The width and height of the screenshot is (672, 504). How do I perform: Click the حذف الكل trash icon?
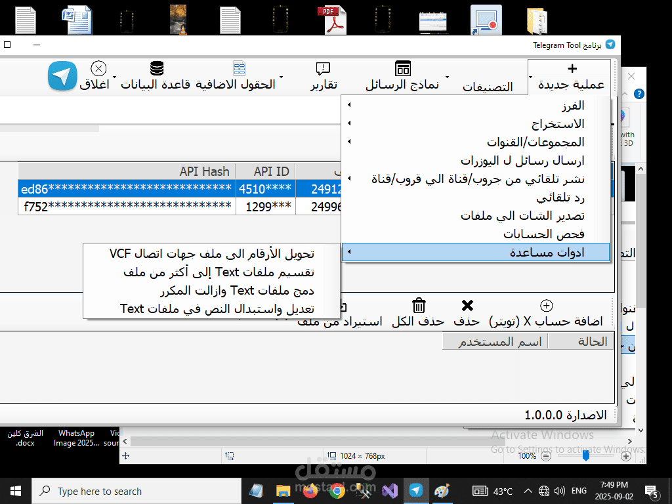pyautogui.click(x=419, y=306)
